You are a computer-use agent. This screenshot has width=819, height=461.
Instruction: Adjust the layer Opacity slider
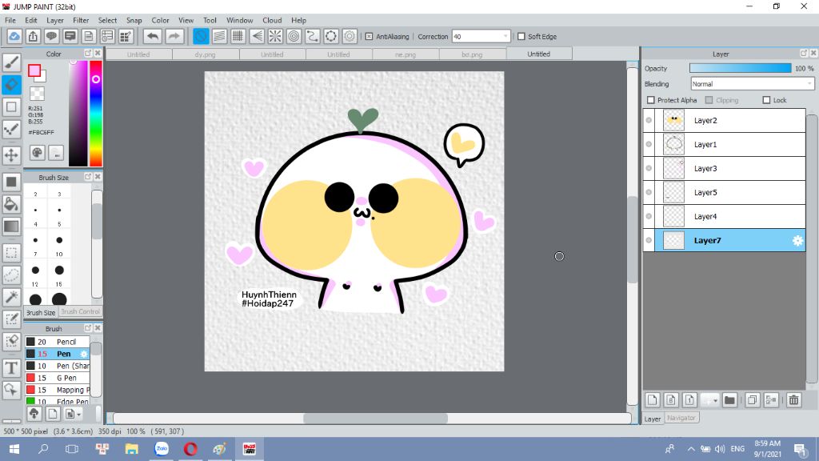[x=740, y=69]
